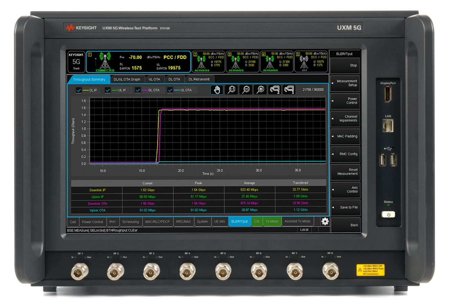
Task: Click Save to File
Action: click(x=346, y=207)
